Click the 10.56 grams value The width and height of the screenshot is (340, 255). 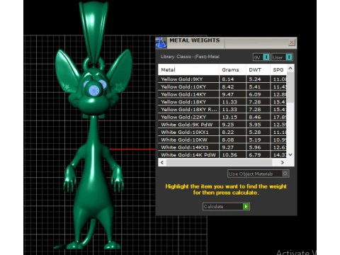[x=229, y=154]
